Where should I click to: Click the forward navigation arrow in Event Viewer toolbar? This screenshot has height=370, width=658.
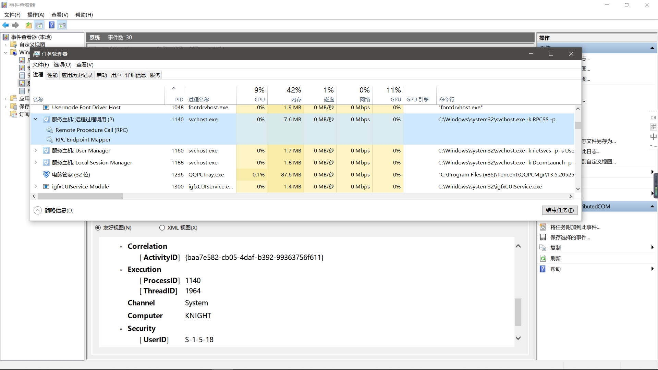[15, 25]
